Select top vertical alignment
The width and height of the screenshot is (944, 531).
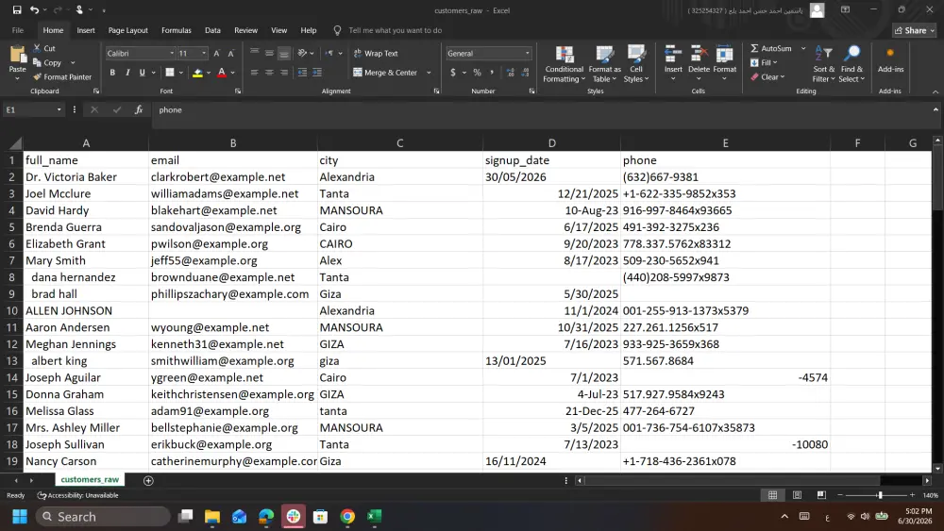click(254, 53)
